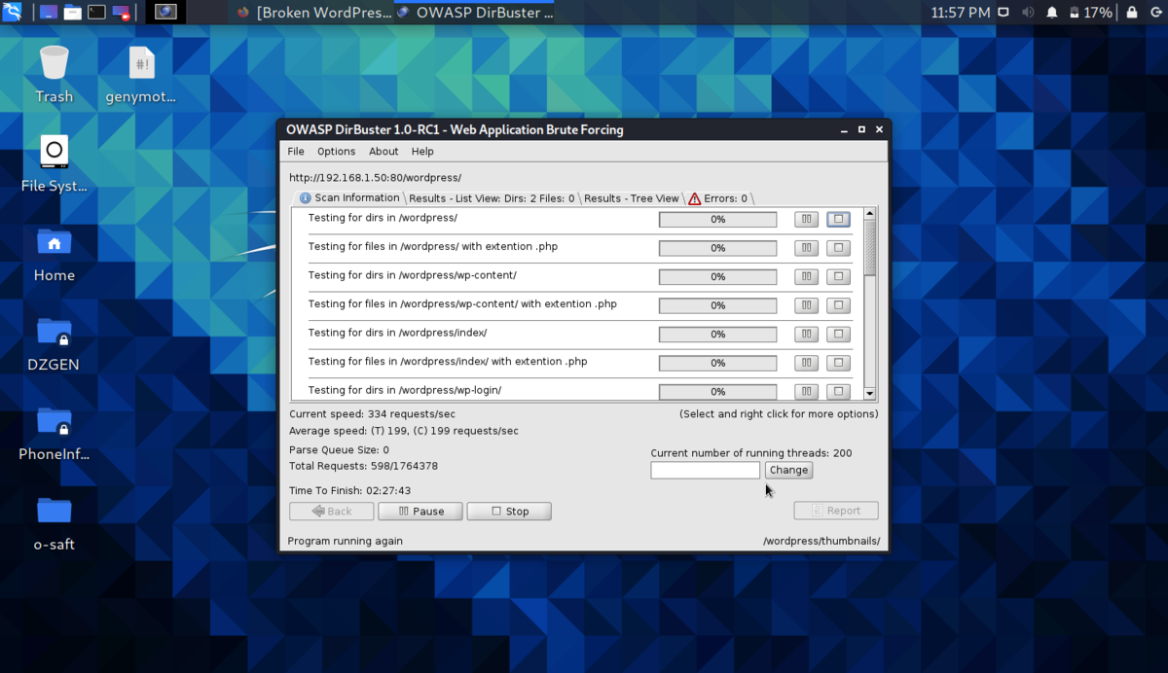Click the main Stop button
Image resolution: width=1168 pixels, height=673 pixels.
[x=509, y=512]
